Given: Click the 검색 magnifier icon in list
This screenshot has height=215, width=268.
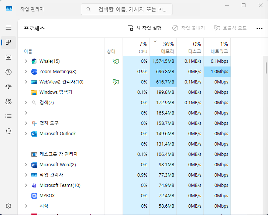Looking at the screenshot, I should pos(34,103).
